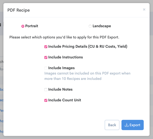Click the Please select which options instruction
The height and width of the screenshot is (139, 153).
tap(64, 37)
